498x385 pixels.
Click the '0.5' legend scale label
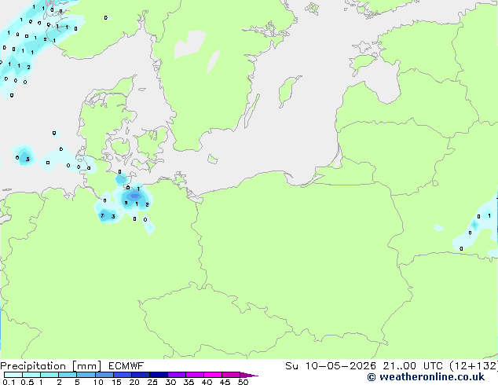pos(27,382)
